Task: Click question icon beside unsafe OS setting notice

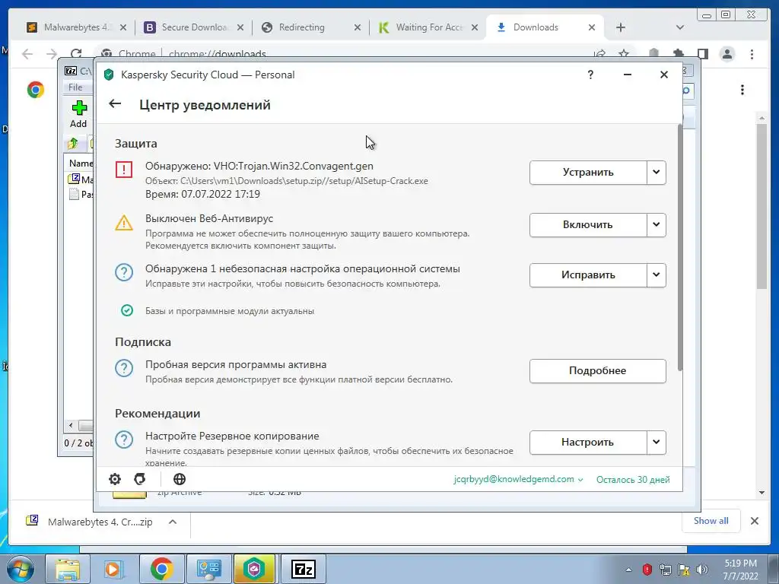Action: coord(124,272)
